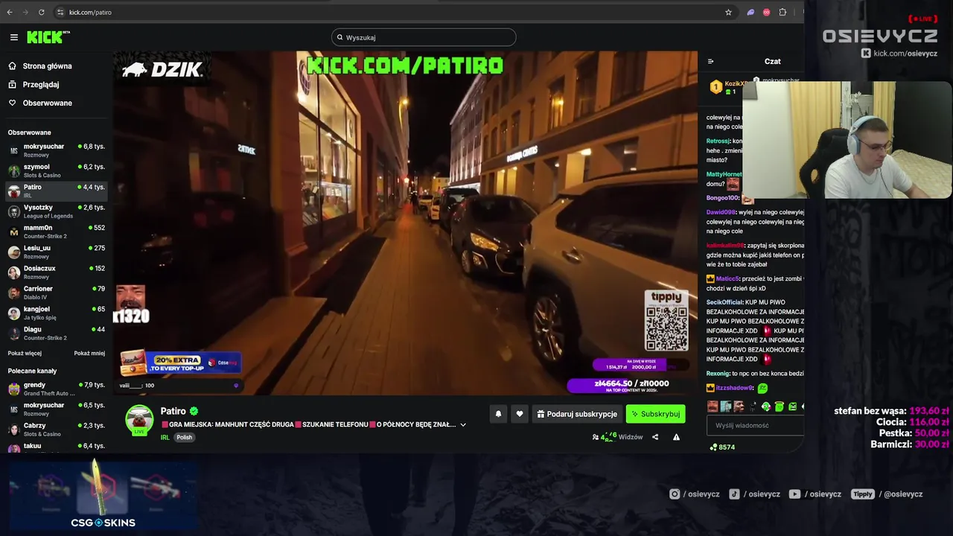
Task: Click Podaruj subskrypcje button
Action: pyautogui.click(x=577, y=414)
